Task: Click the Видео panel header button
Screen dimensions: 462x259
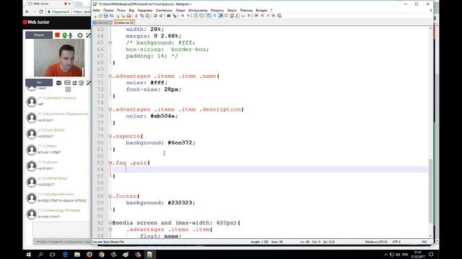Action: click(x=39, y=35)
